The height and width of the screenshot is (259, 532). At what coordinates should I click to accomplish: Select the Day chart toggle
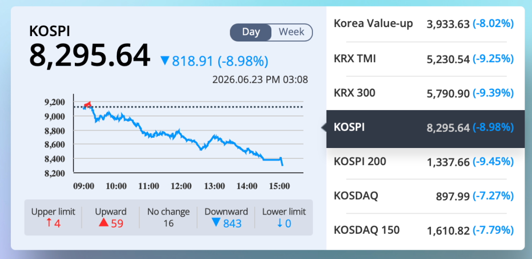click(x=251, y=32)
